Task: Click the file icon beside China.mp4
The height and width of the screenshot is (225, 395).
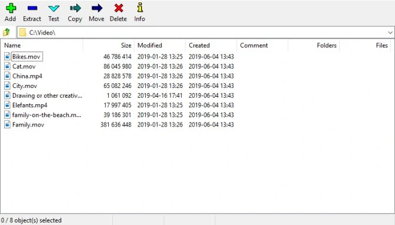Action: tap(7, 76)
